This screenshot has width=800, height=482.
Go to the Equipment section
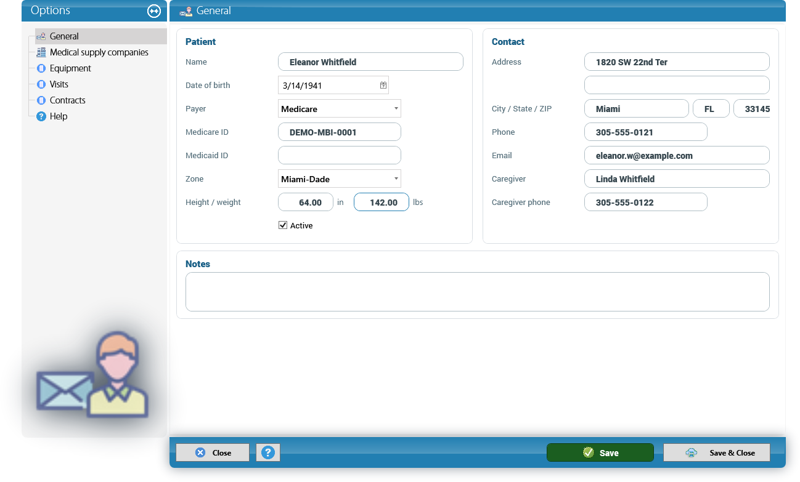(70, 68)
